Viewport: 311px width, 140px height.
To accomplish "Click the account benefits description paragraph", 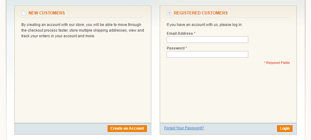I will click(x=83, y=30).
